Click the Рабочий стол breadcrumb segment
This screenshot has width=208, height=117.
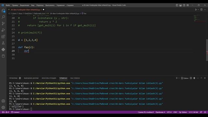pyautogui.click(x=39, y=14)
